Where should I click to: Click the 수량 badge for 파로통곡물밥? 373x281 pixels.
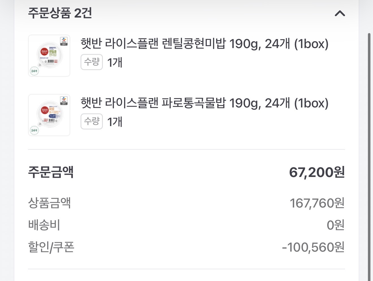(x=92, y=121)
